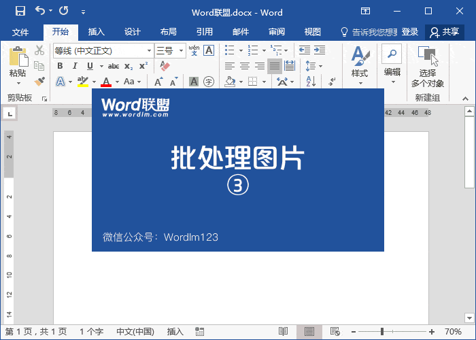Screen dimensions: 476x340
Task: Apply red font color
Action: (106, 82)
